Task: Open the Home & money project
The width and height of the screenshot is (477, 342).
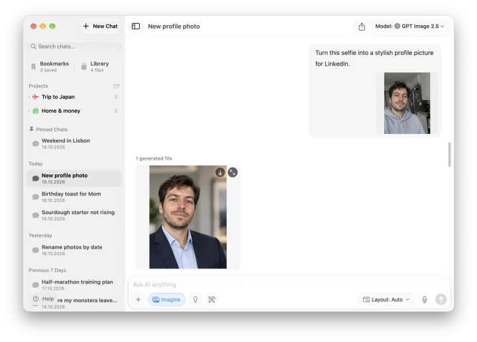Action: pos(74,111)
